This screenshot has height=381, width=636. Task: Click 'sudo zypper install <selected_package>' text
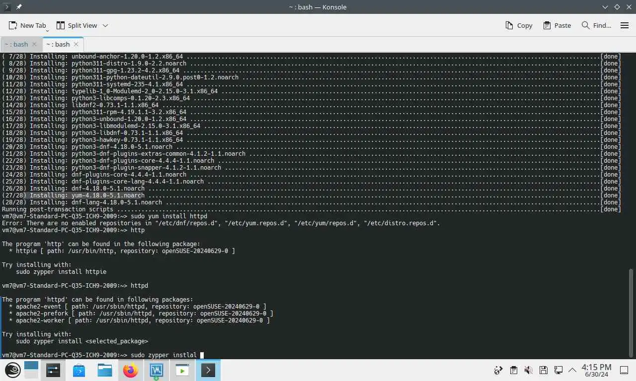[82, 341]
